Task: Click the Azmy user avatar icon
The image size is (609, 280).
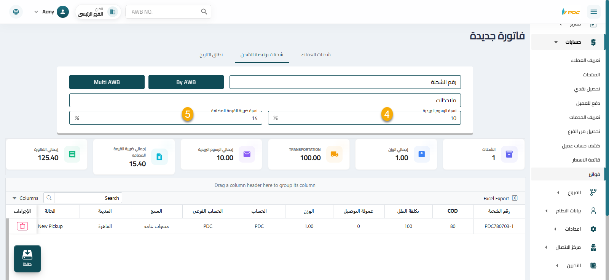Action: tap(63, 12)
